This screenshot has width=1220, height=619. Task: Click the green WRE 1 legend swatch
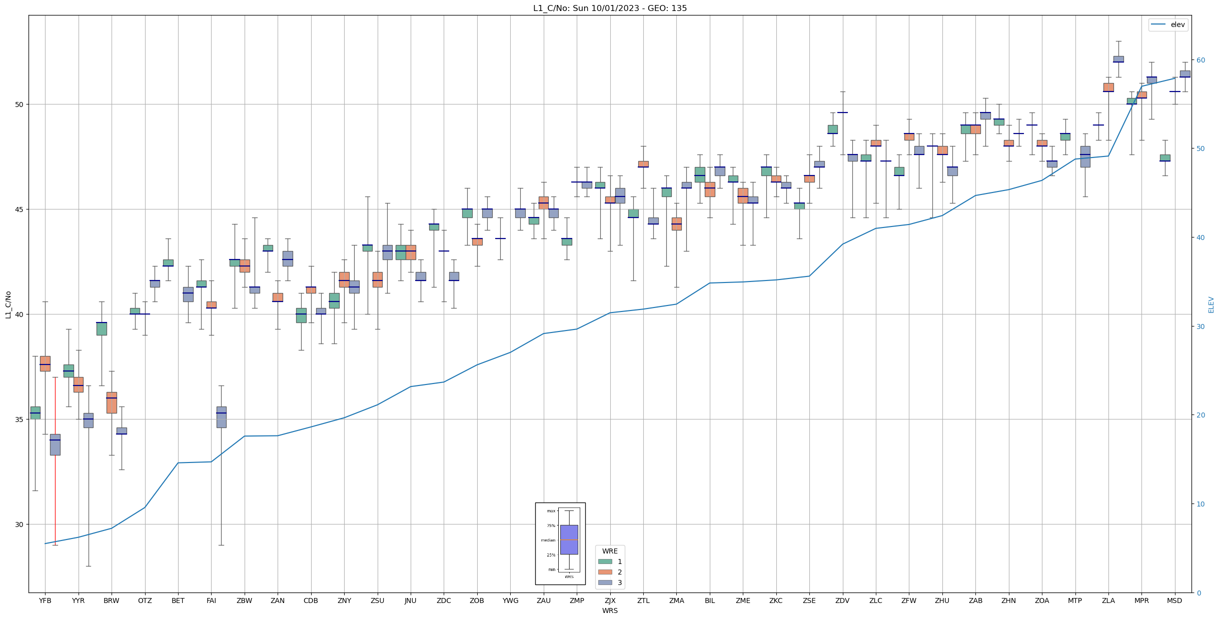[x=605, y=561]
